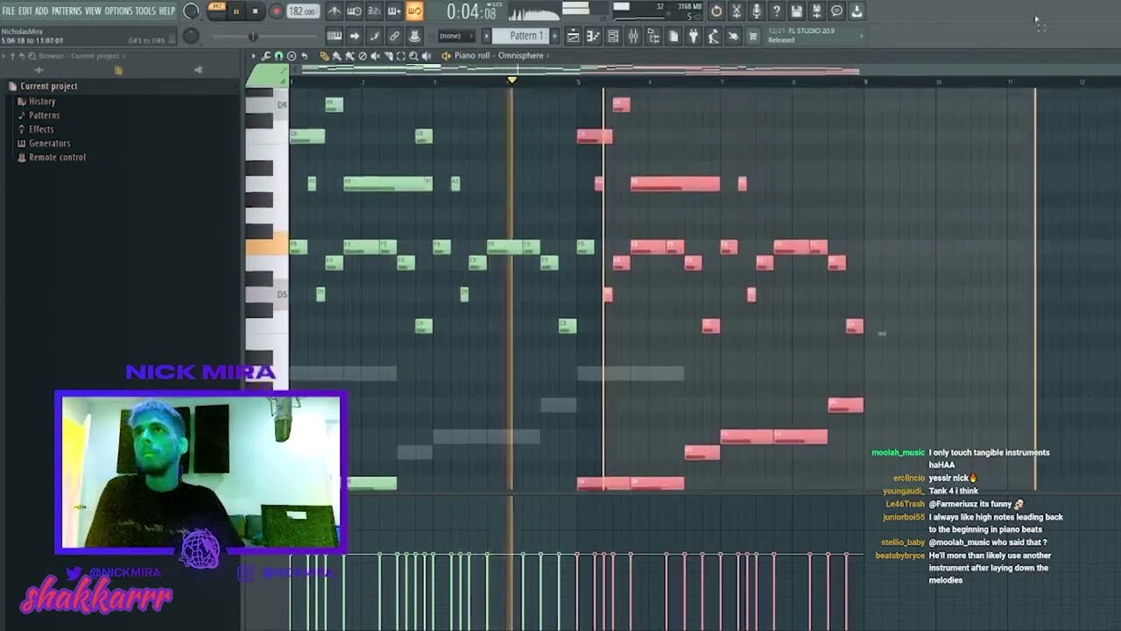This screenshot has width=1121, height=631.
Task: Select the piano roll Mute tool
Action: click(x=376, y=55)
